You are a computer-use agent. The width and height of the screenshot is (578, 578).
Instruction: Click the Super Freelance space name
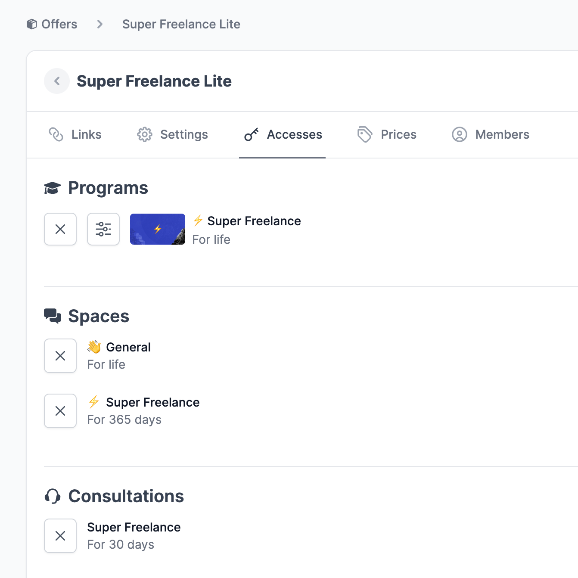tap(153, 402)
